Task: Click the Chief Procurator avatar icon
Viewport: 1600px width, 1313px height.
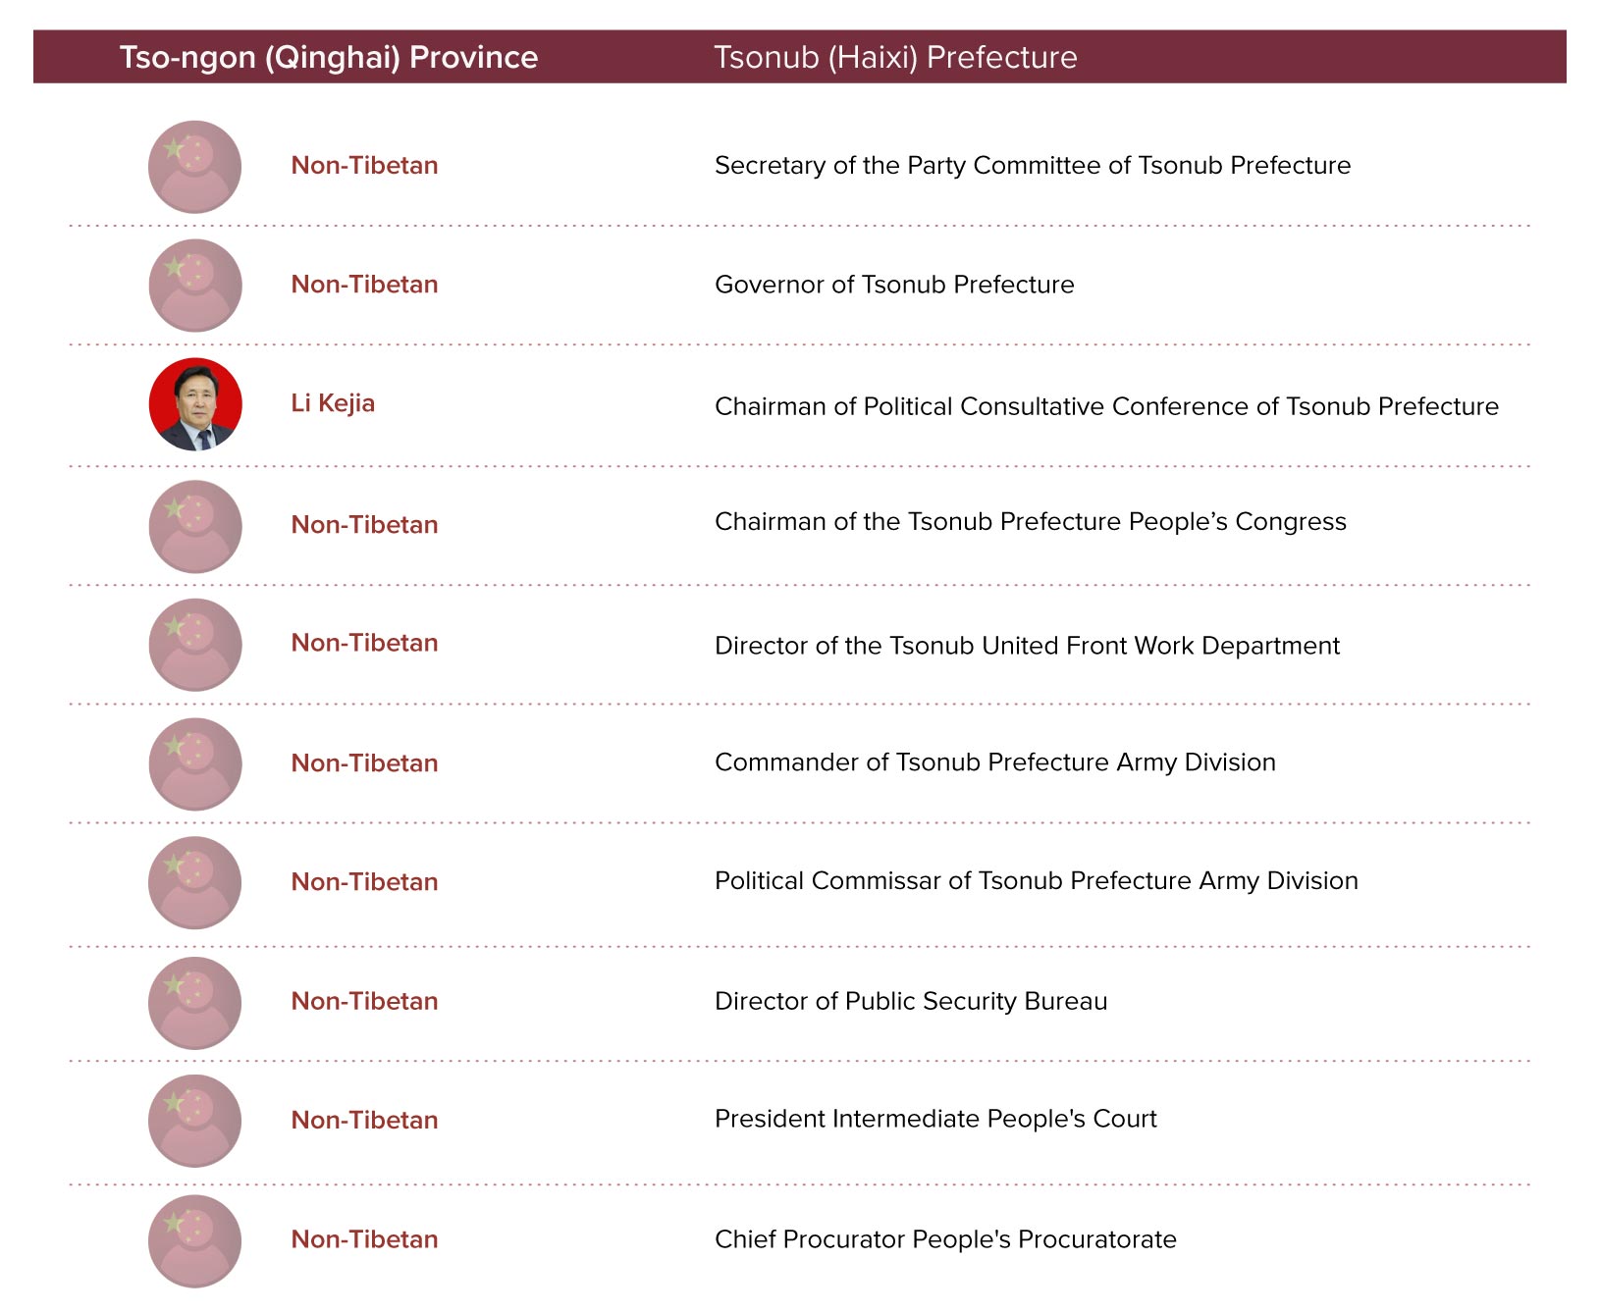Action: click(195, 1240)
